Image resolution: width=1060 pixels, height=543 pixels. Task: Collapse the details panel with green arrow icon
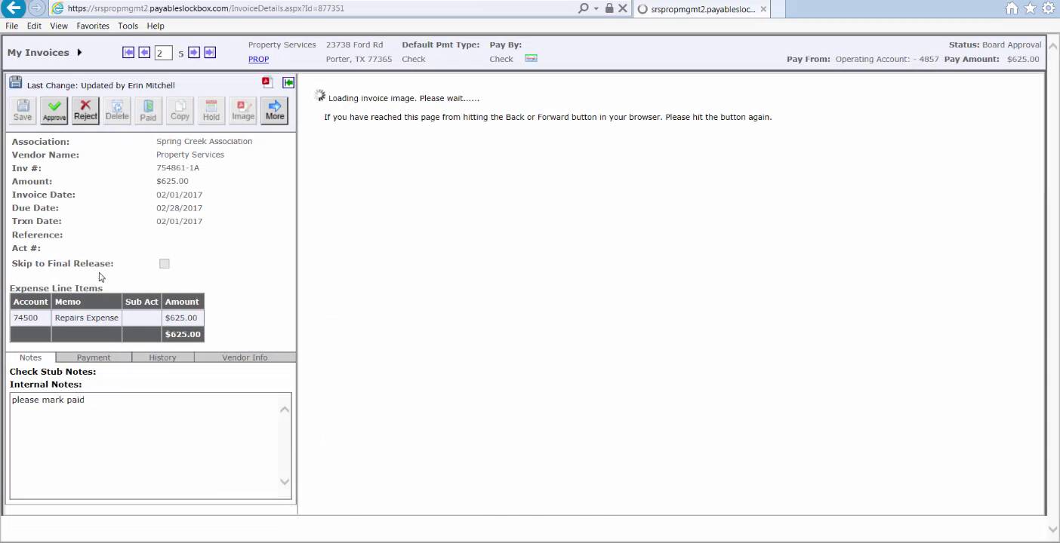point(288,82)
